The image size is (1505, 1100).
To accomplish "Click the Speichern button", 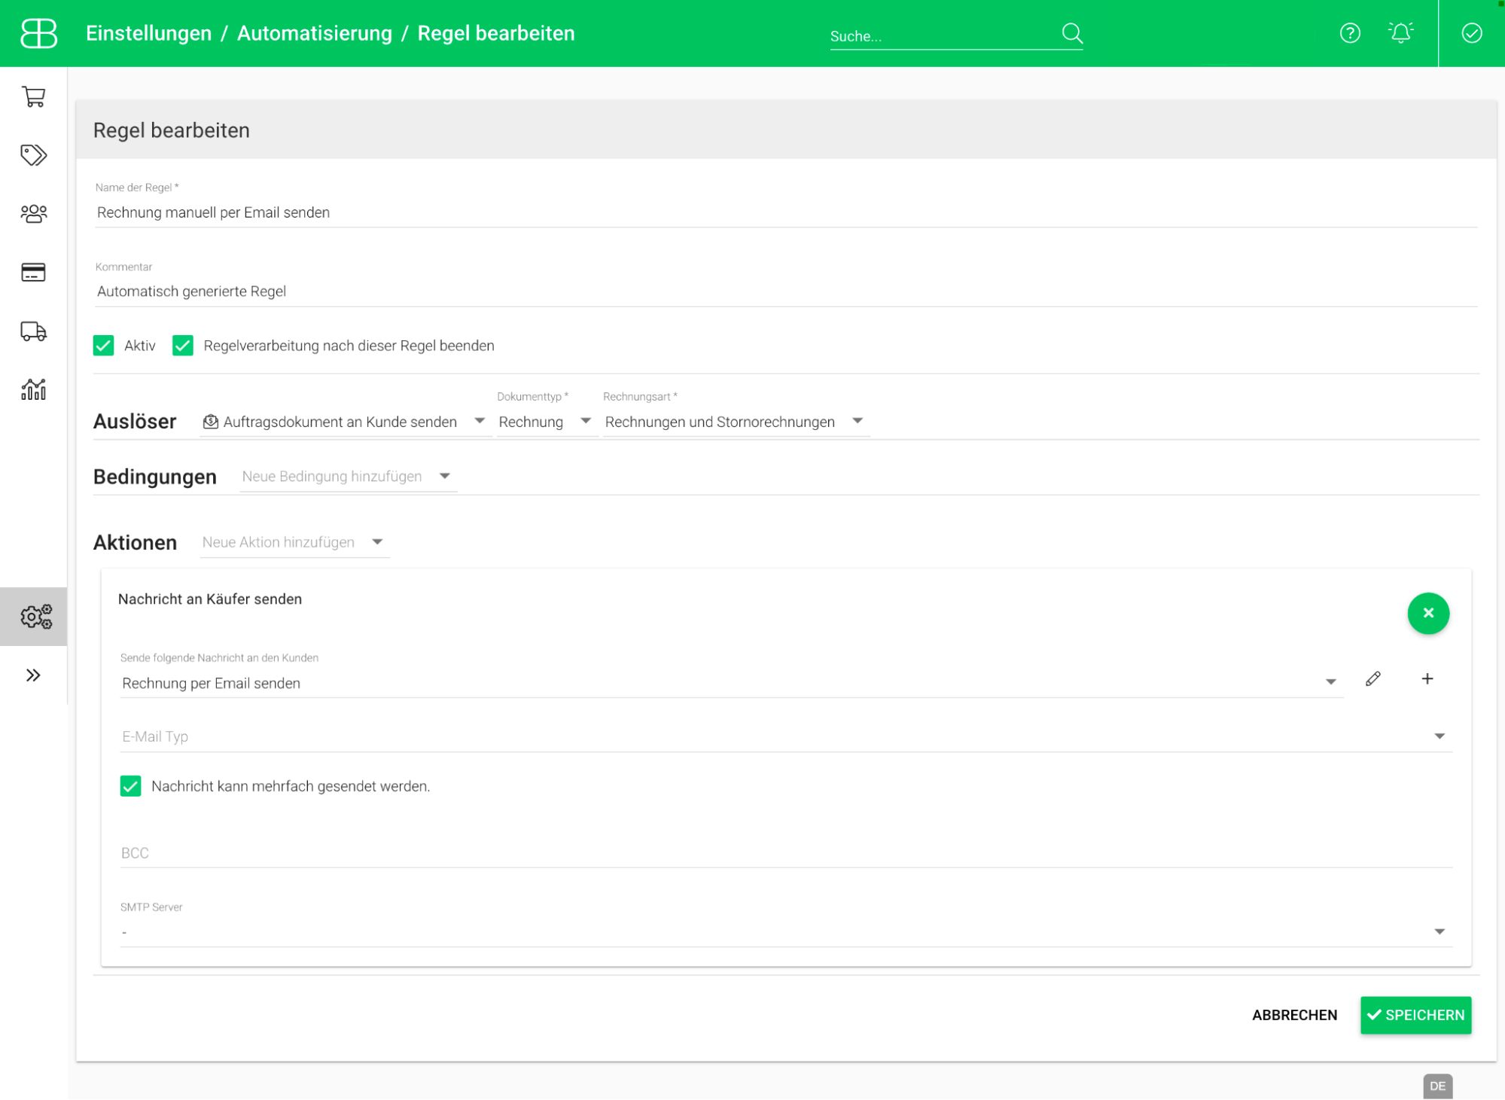I will [1415, 1015].
